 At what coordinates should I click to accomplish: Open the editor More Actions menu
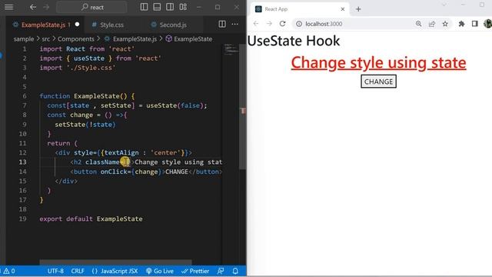tap(234, 24)
